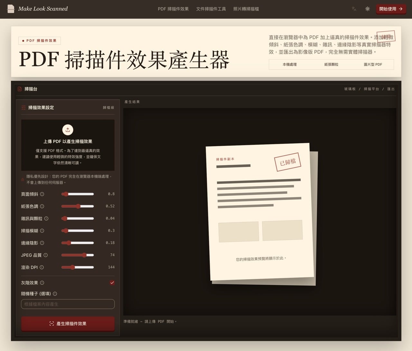Click the 0.04 noise value

[x=110, y=218]
